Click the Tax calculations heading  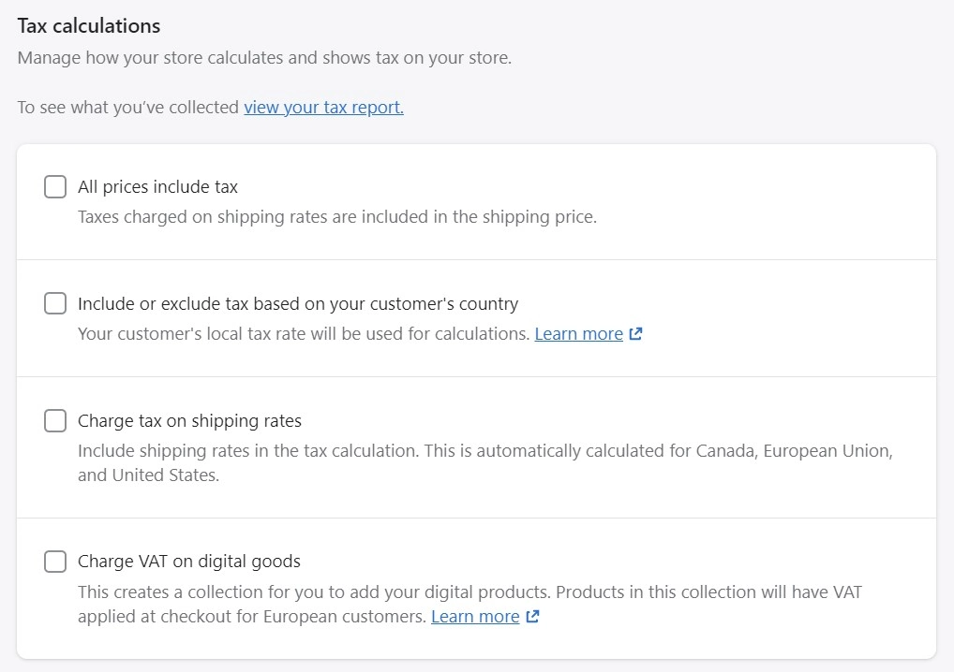pos(89,26)
